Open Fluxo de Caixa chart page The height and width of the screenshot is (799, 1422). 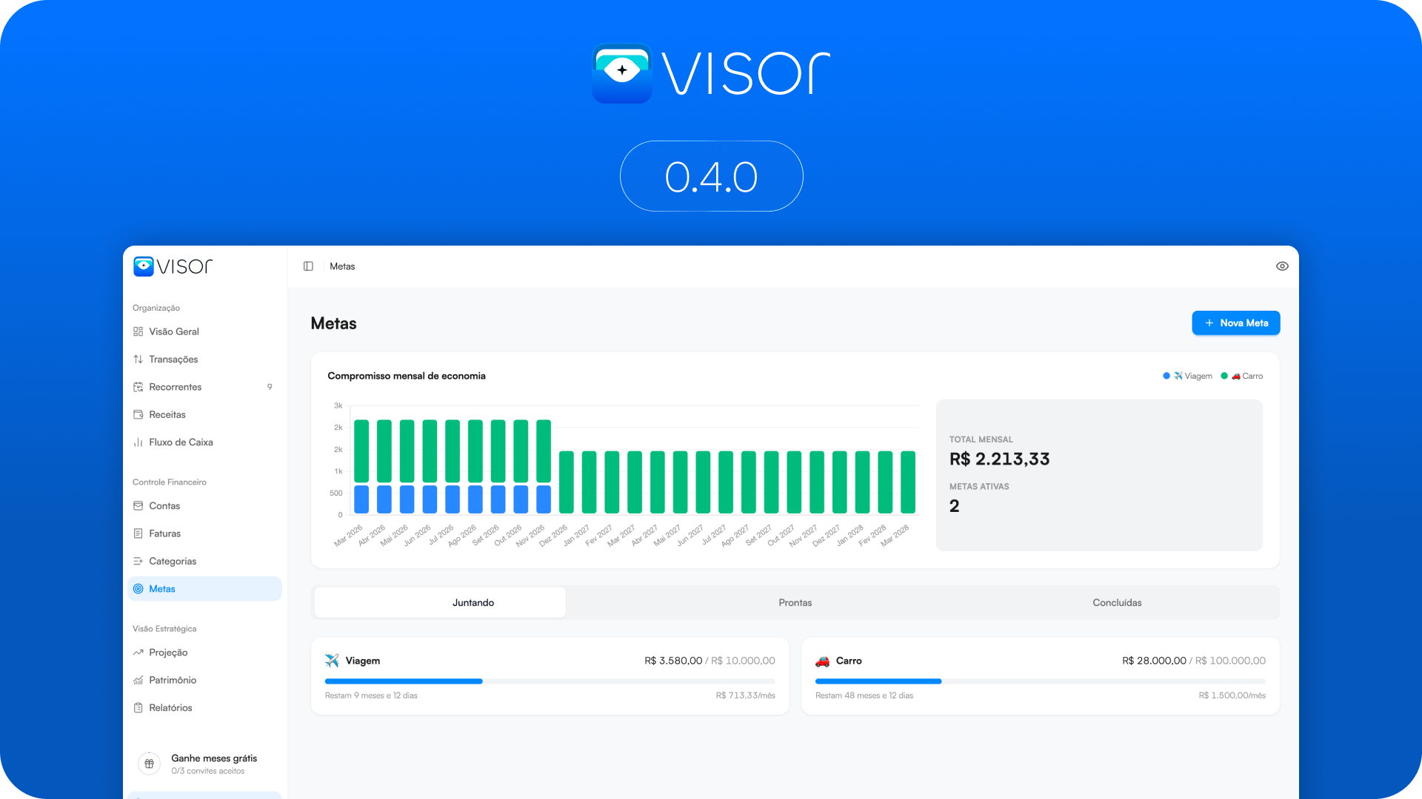tap(181, 442)
